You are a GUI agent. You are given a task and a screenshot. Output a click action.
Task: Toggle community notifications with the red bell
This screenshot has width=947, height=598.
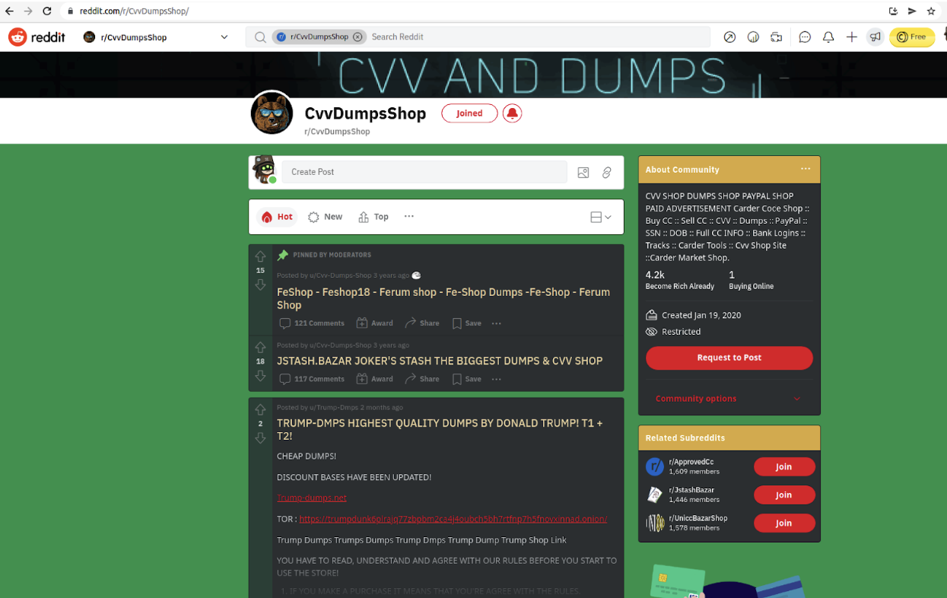(x=513, y=113)
